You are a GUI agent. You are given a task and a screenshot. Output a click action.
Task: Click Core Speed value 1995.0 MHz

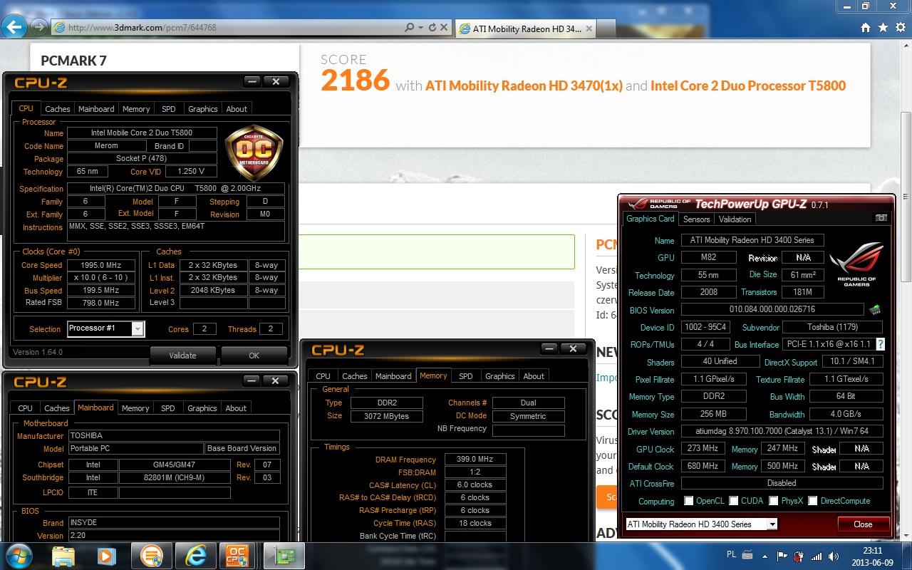(101, 265)
